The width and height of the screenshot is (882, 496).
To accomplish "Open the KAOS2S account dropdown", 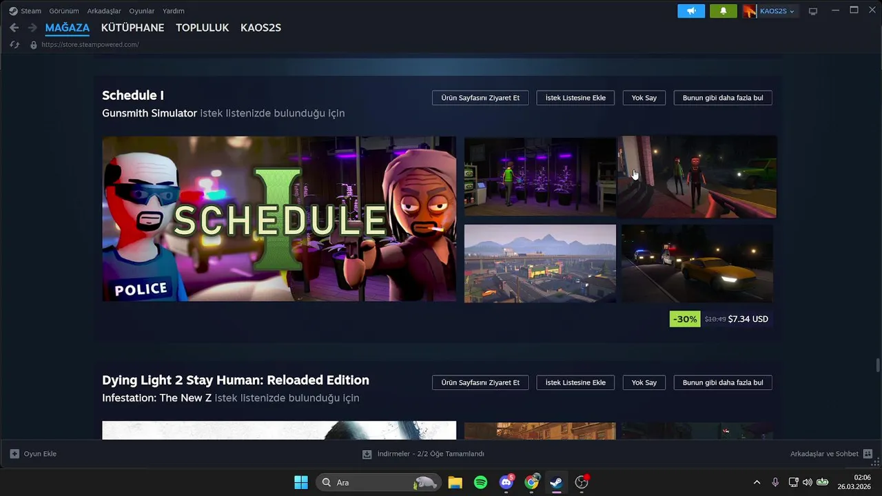I will pyautogui.click(x=776, y=11).
